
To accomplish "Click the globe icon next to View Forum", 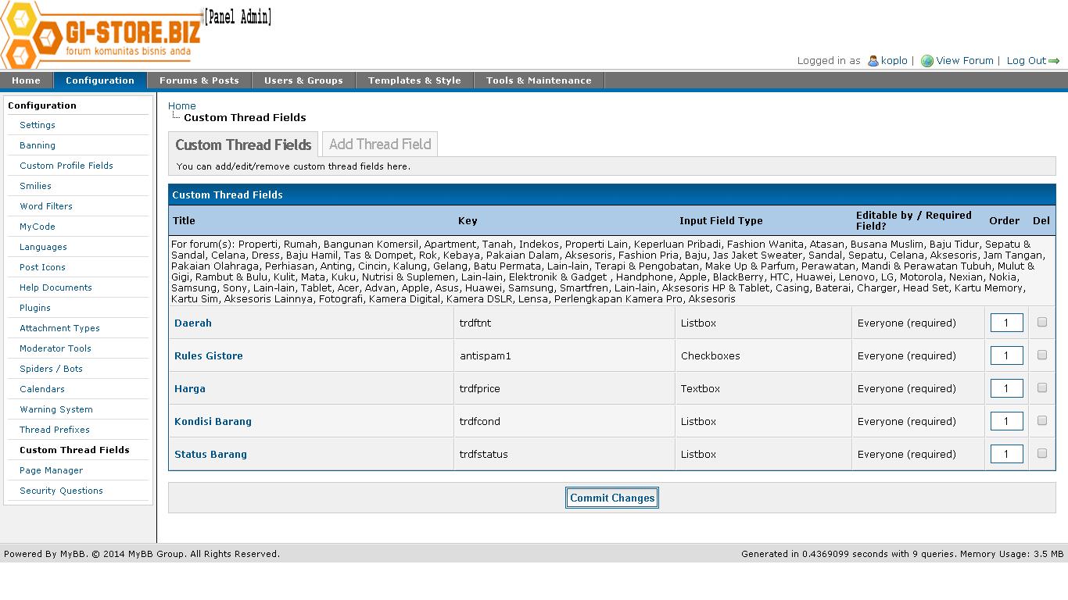I will coord(927,61).
